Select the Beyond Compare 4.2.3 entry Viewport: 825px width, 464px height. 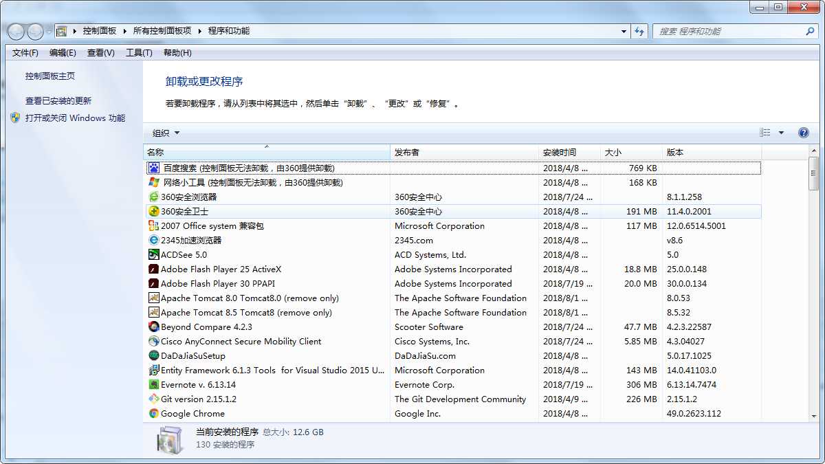coord(206,327)
